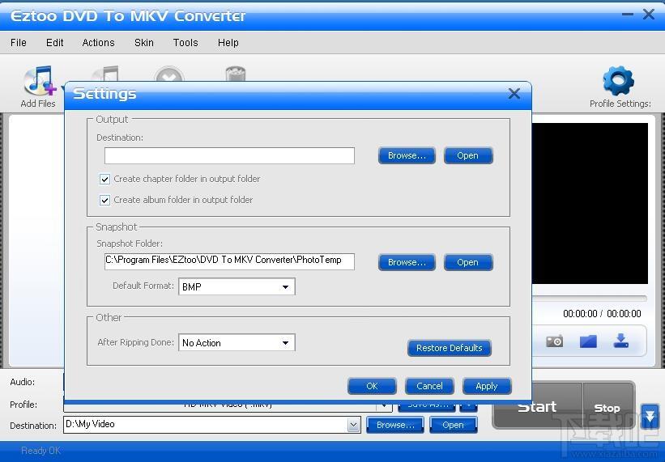Open the Help menu

(x=228, y=43)
